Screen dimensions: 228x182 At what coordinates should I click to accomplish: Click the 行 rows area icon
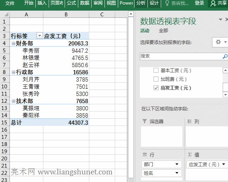click(x=144, y=155)
